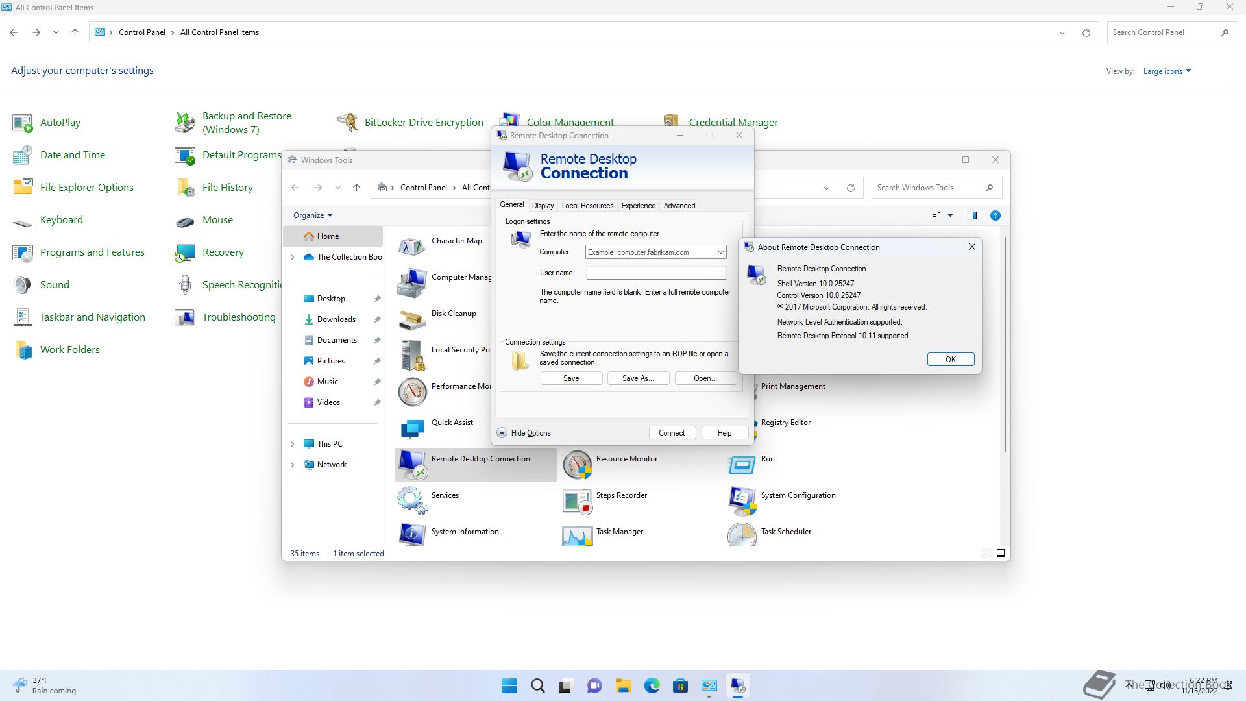Open File Explorer from taskbar
The height and width of the screenshot is (701, 1246).
coord(623,685)
